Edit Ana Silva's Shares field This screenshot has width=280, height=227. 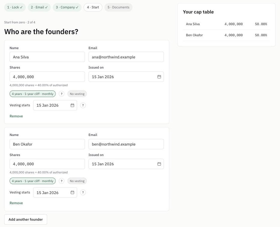[47, 77]
